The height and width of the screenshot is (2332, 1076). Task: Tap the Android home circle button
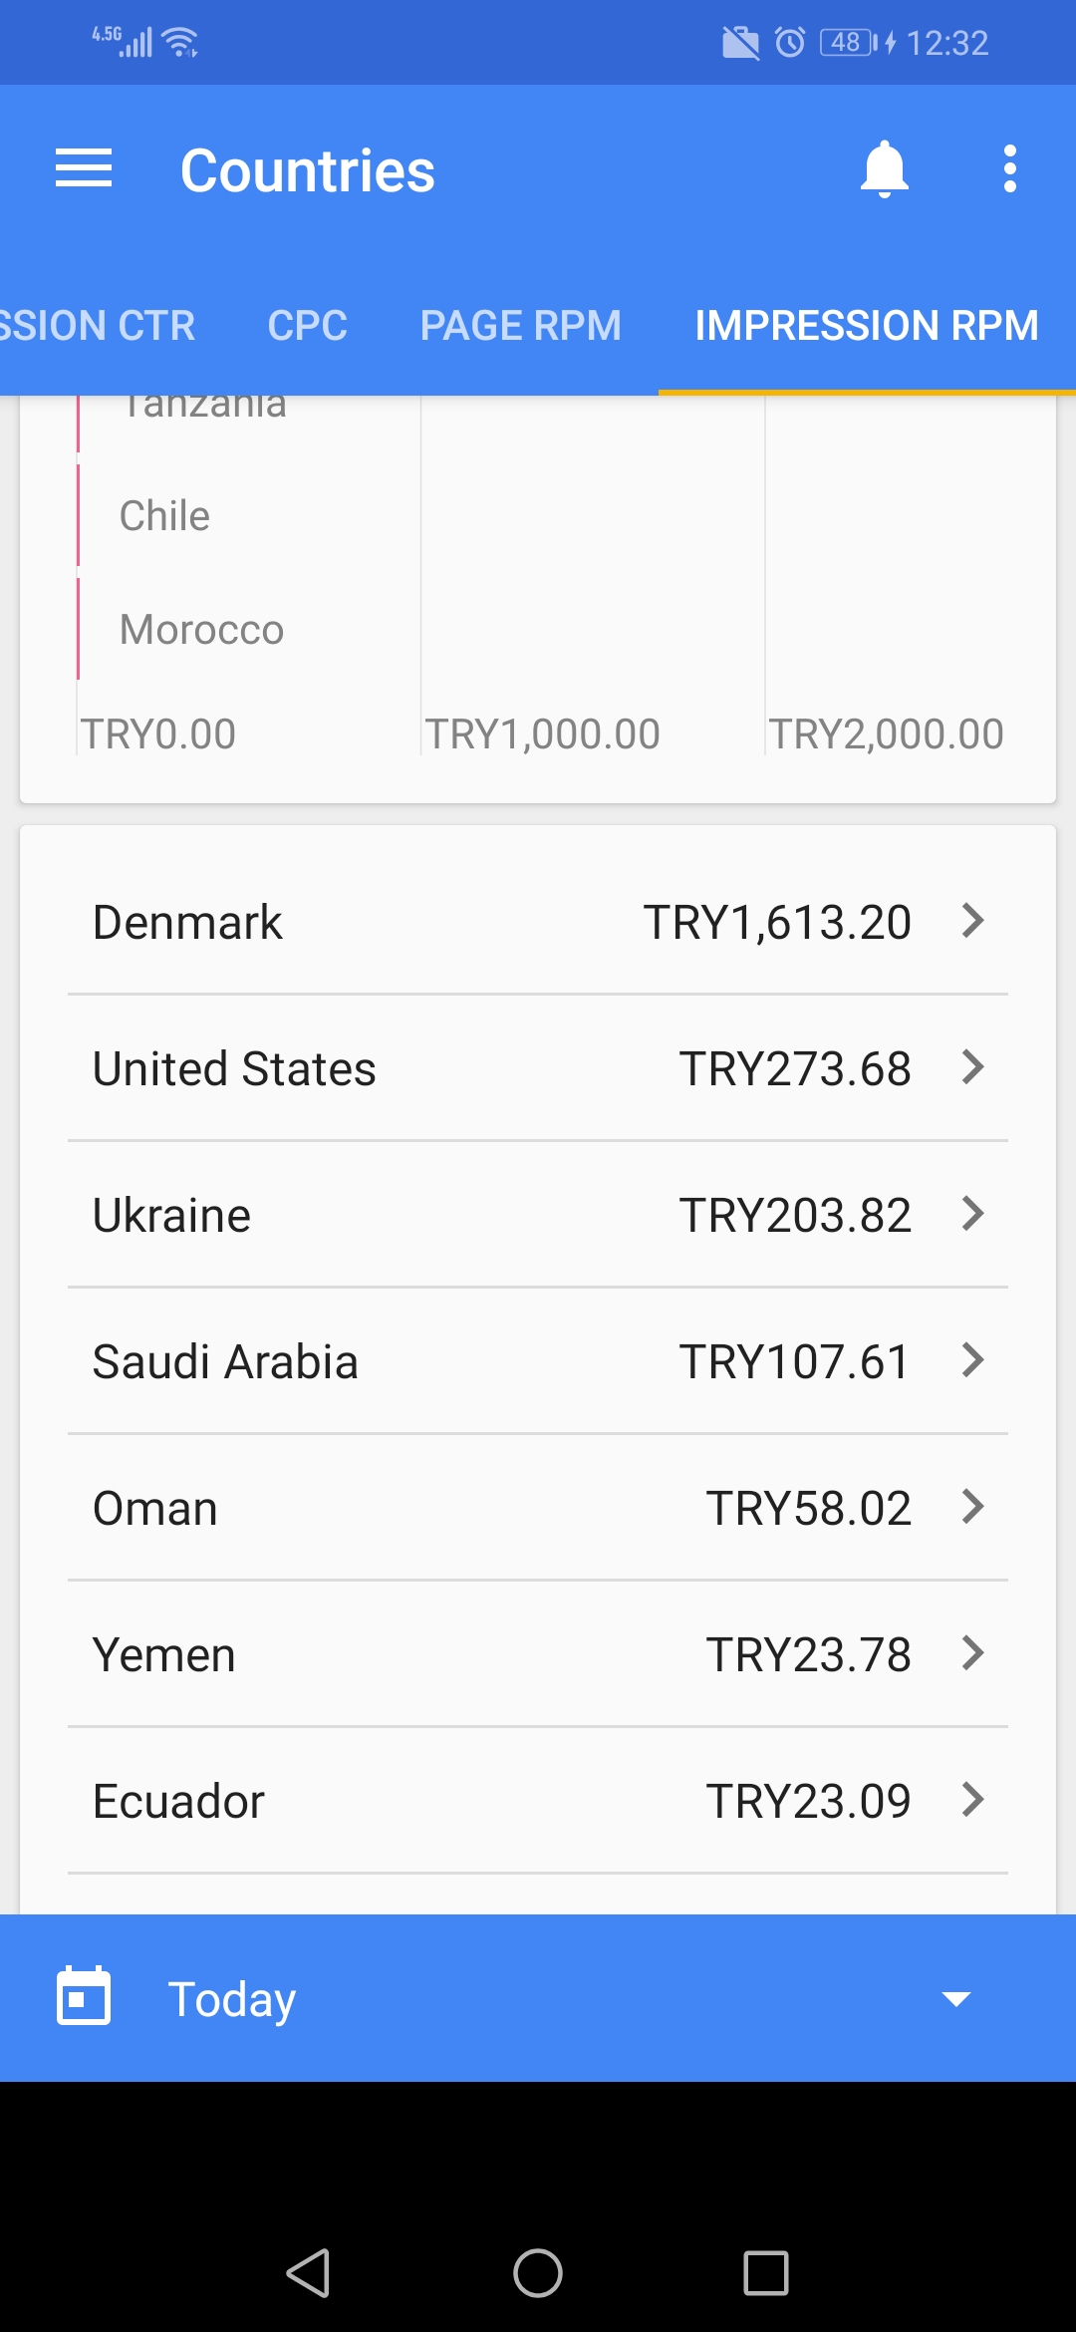point(538,2273)
